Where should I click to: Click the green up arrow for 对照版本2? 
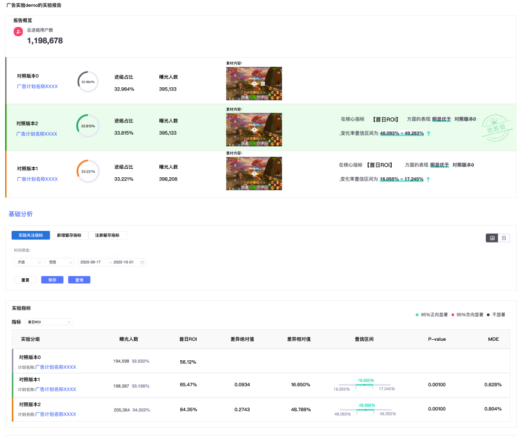point(429,134)
